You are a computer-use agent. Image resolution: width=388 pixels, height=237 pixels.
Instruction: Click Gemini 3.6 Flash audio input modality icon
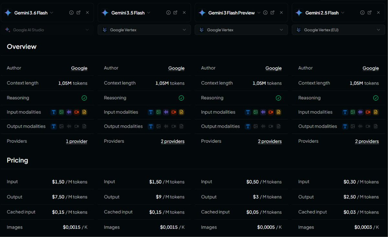[x=69, y=112]
